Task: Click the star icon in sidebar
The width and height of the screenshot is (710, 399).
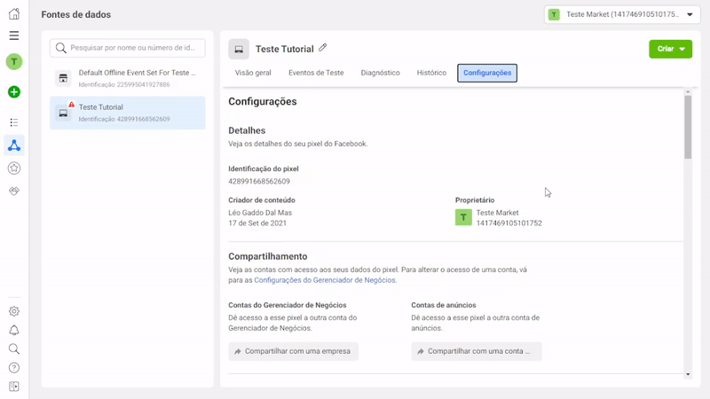Action: 13,168
